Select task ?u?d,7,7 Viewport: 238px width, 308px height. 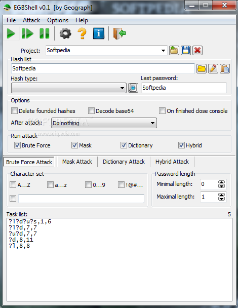pyautogui.click(x=23, y=234)
